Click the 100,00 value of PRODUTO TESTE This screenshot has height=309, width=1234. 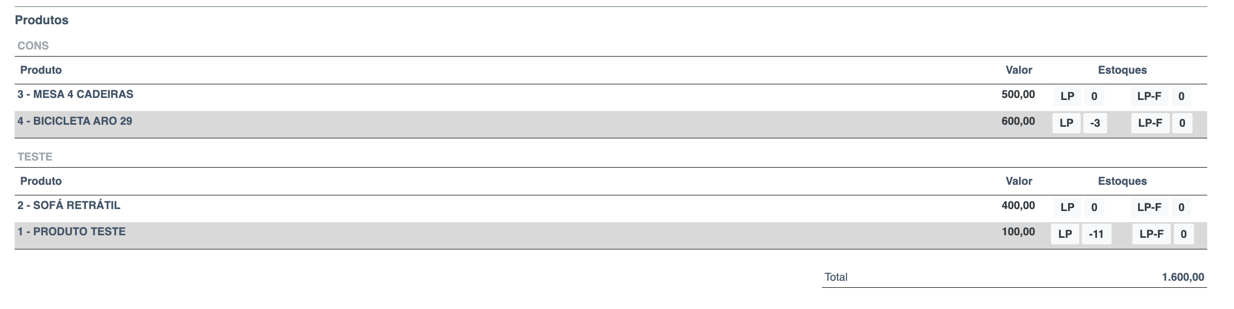click(1018, 232)
